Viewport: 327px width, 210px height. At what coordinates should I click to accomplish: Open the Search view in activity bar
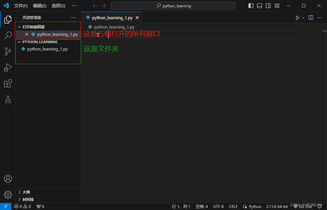pyautogui.click(x=8, y=35)
